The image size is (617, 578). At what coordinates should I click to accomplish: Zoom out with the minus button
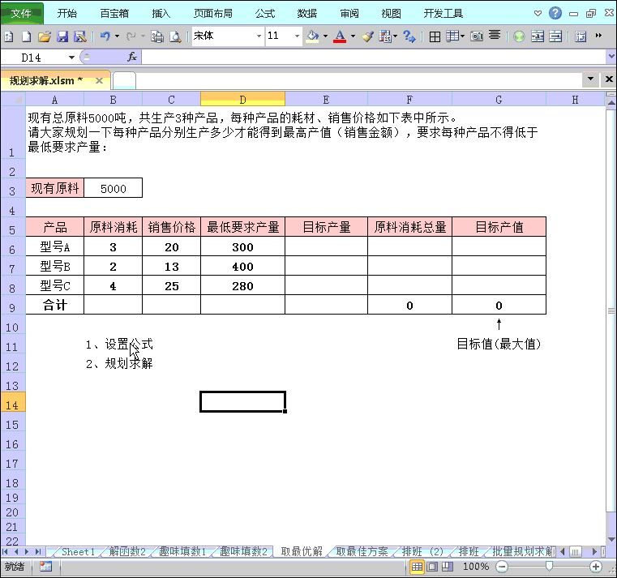502,567
